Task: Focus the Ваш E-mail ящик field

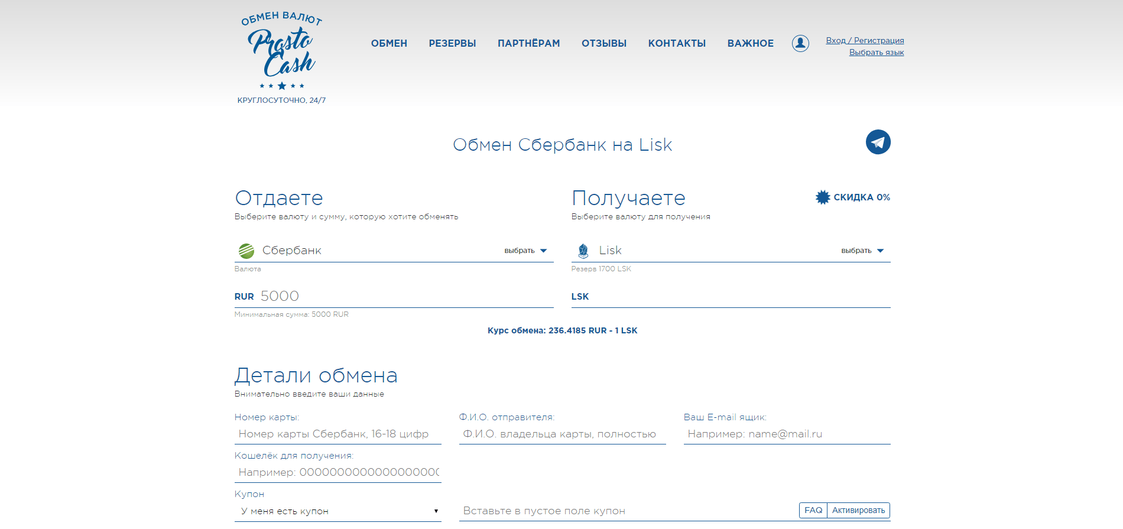Action: (x=787, y=434)
